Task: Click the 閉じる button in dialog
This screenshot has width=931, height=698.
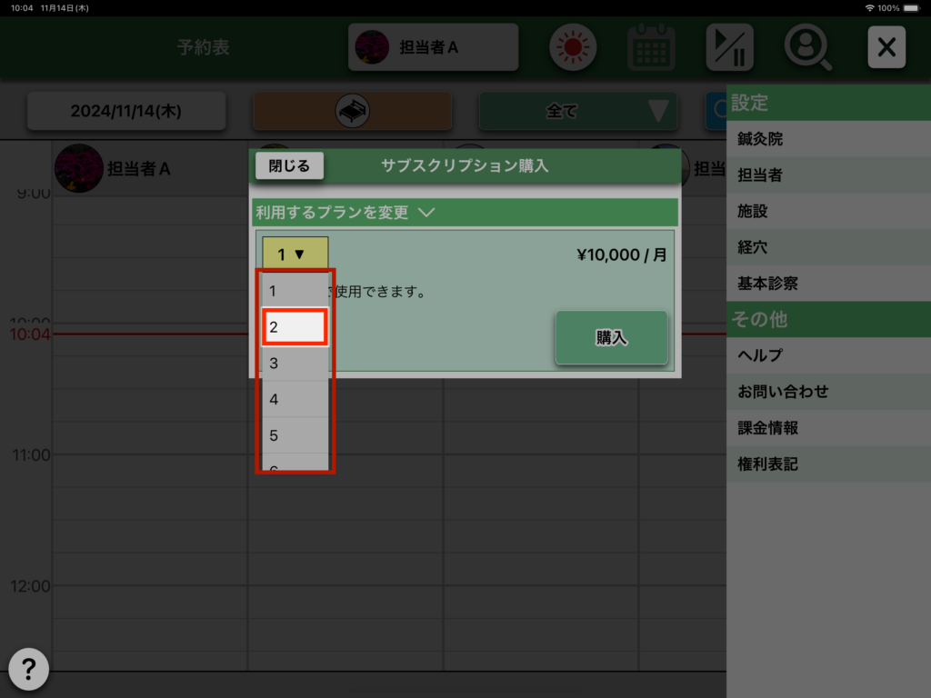Action: coord(289,166)
